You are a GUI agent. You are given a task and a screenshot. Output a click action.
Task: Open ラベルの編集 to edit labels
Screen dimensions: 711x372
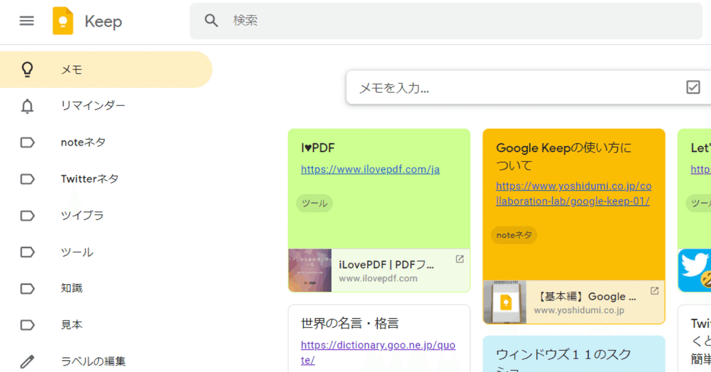106,361
